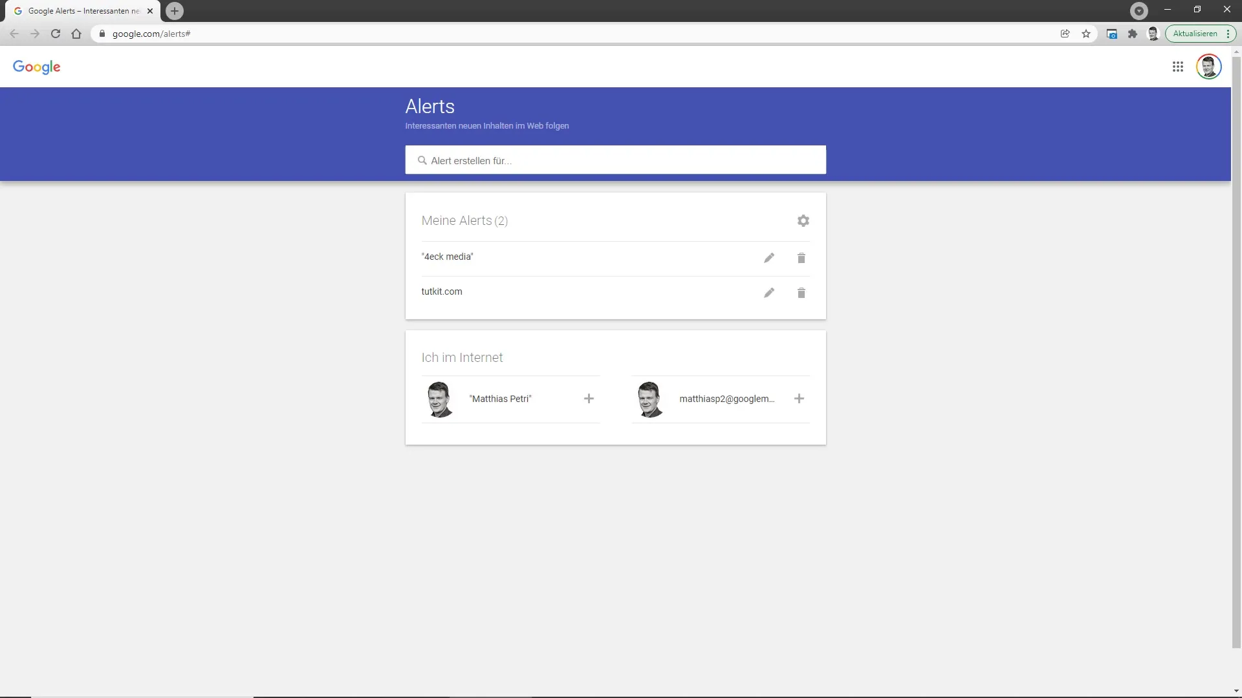Screen dimensions: 1242x698
Task: Bookmark this page with star icon
Action: pos(1086,34)
